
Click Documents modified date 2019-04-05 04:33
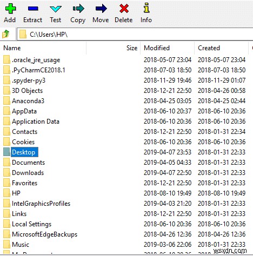168,163
